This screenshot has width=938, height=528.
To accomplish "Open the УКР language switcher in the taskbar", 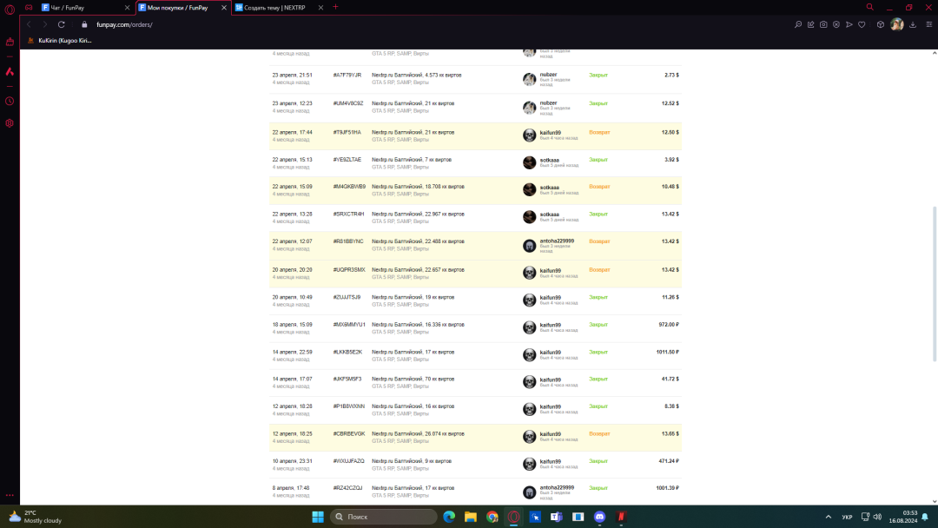I will coord(847,518).
